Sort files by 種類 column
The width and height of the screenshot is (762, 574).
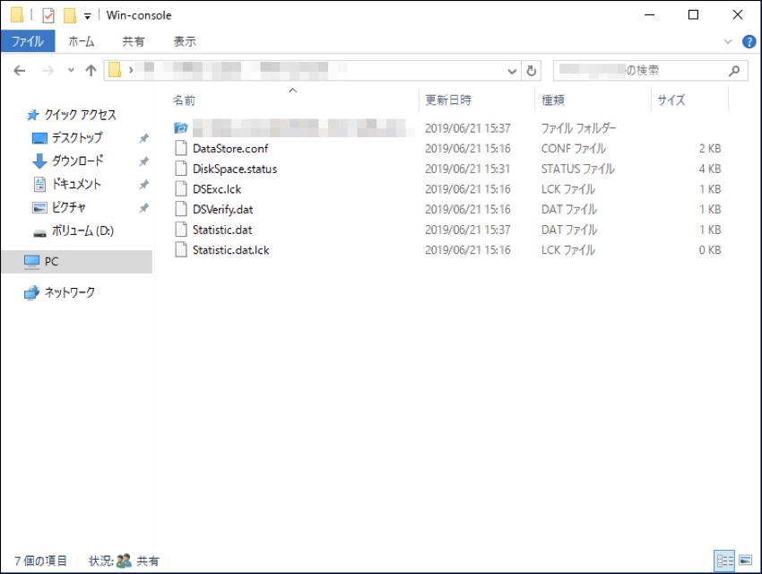click(552, 100)
